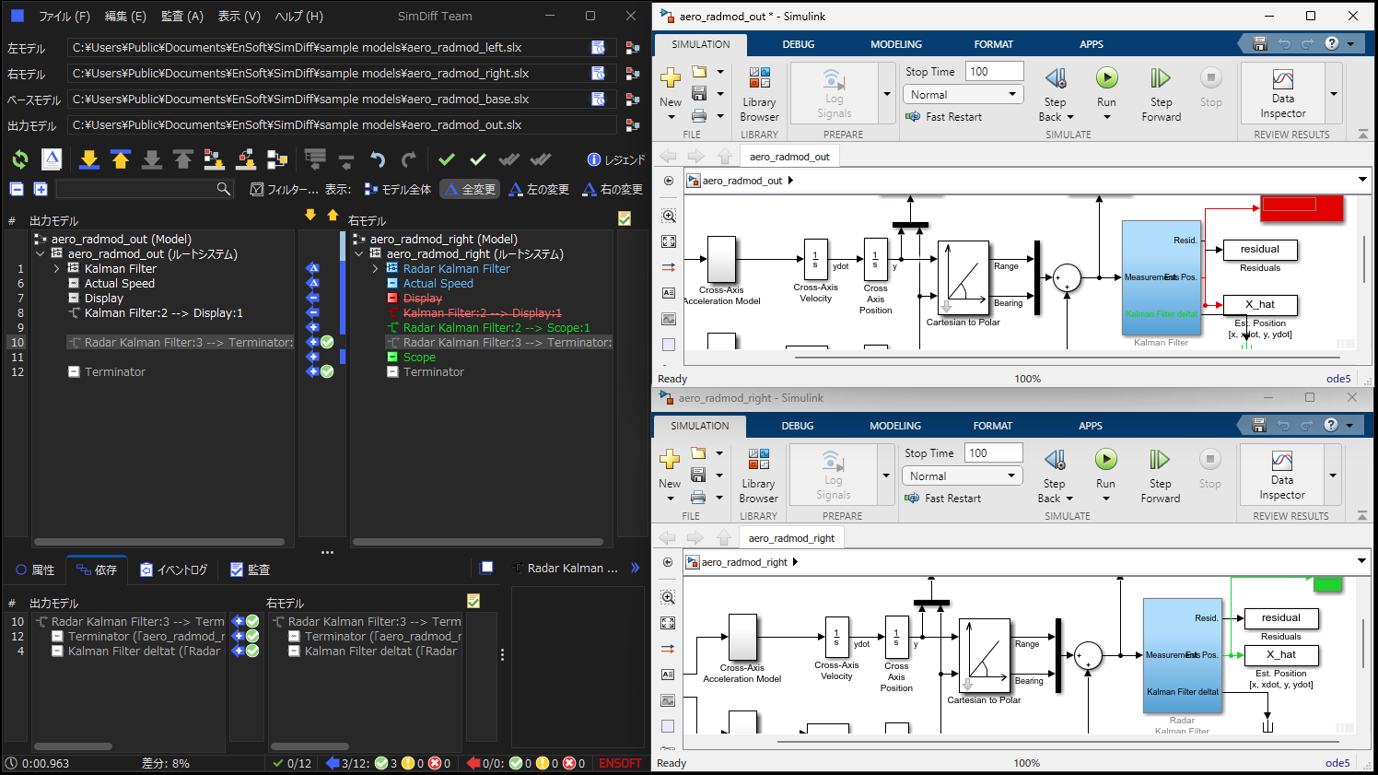Click the SimDiff search input field
This screenshot has height=775, width=1378.
point(136,189)
